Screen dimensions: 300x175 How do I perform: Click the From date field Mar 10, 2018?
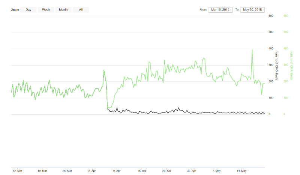point(221,10)
